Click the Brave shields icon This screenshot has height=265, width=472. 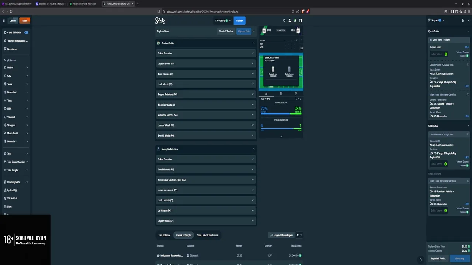click(x=303, y=11)
